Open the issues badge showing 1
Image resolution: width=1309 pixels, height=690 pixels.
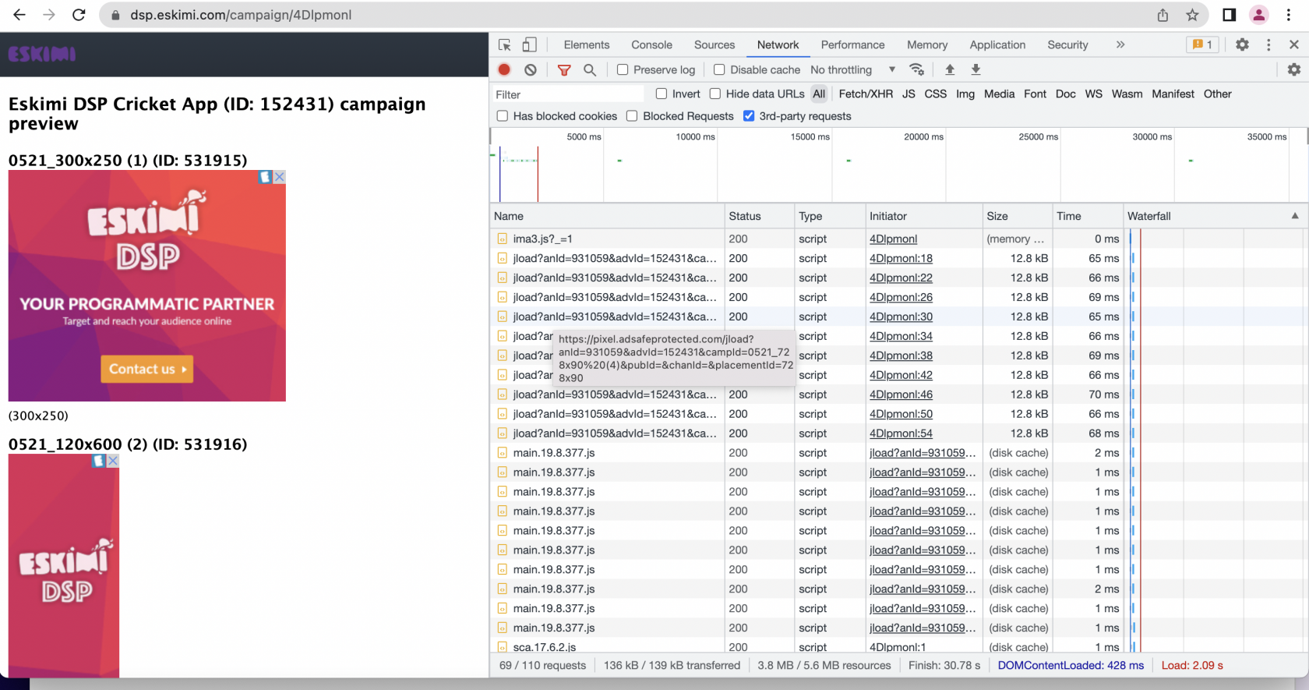1202,44
